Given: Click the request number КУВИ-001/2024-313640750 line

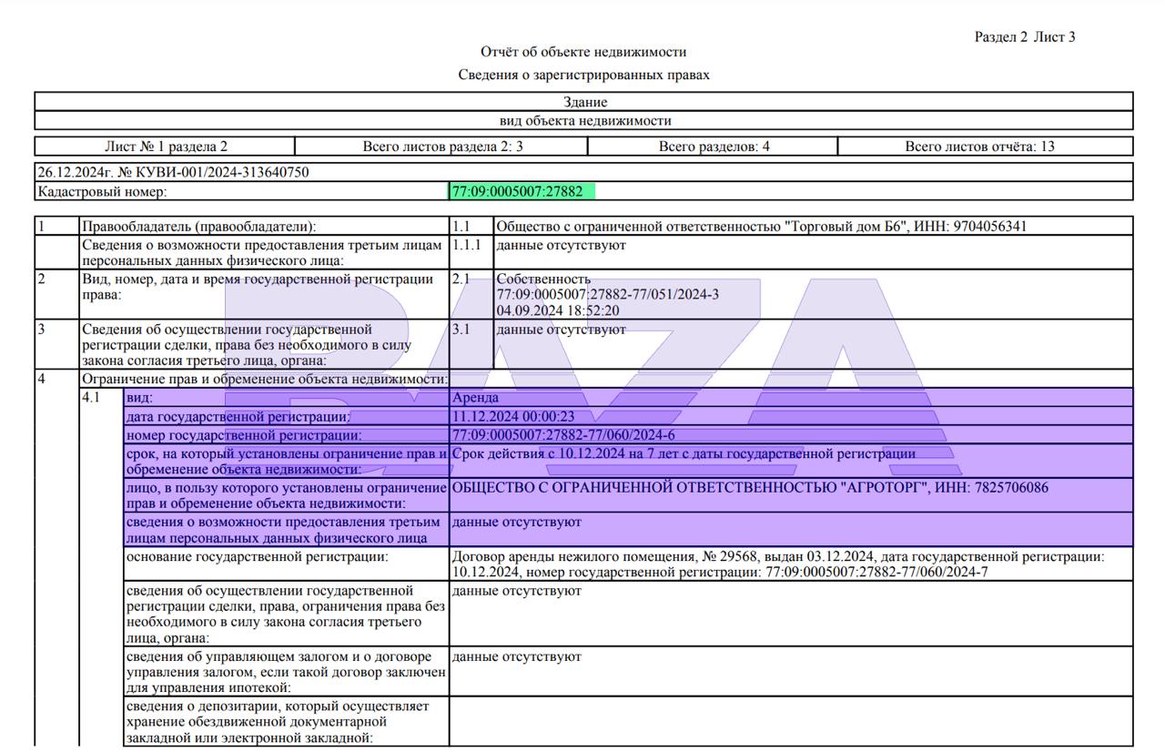Looking at the screenshot, I should pyautogui.click(x=173, y=171).
